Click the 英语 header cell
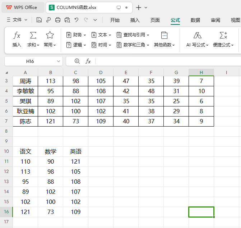The width and height of the screenshot is (241, 228). click(x=76, y=151)
